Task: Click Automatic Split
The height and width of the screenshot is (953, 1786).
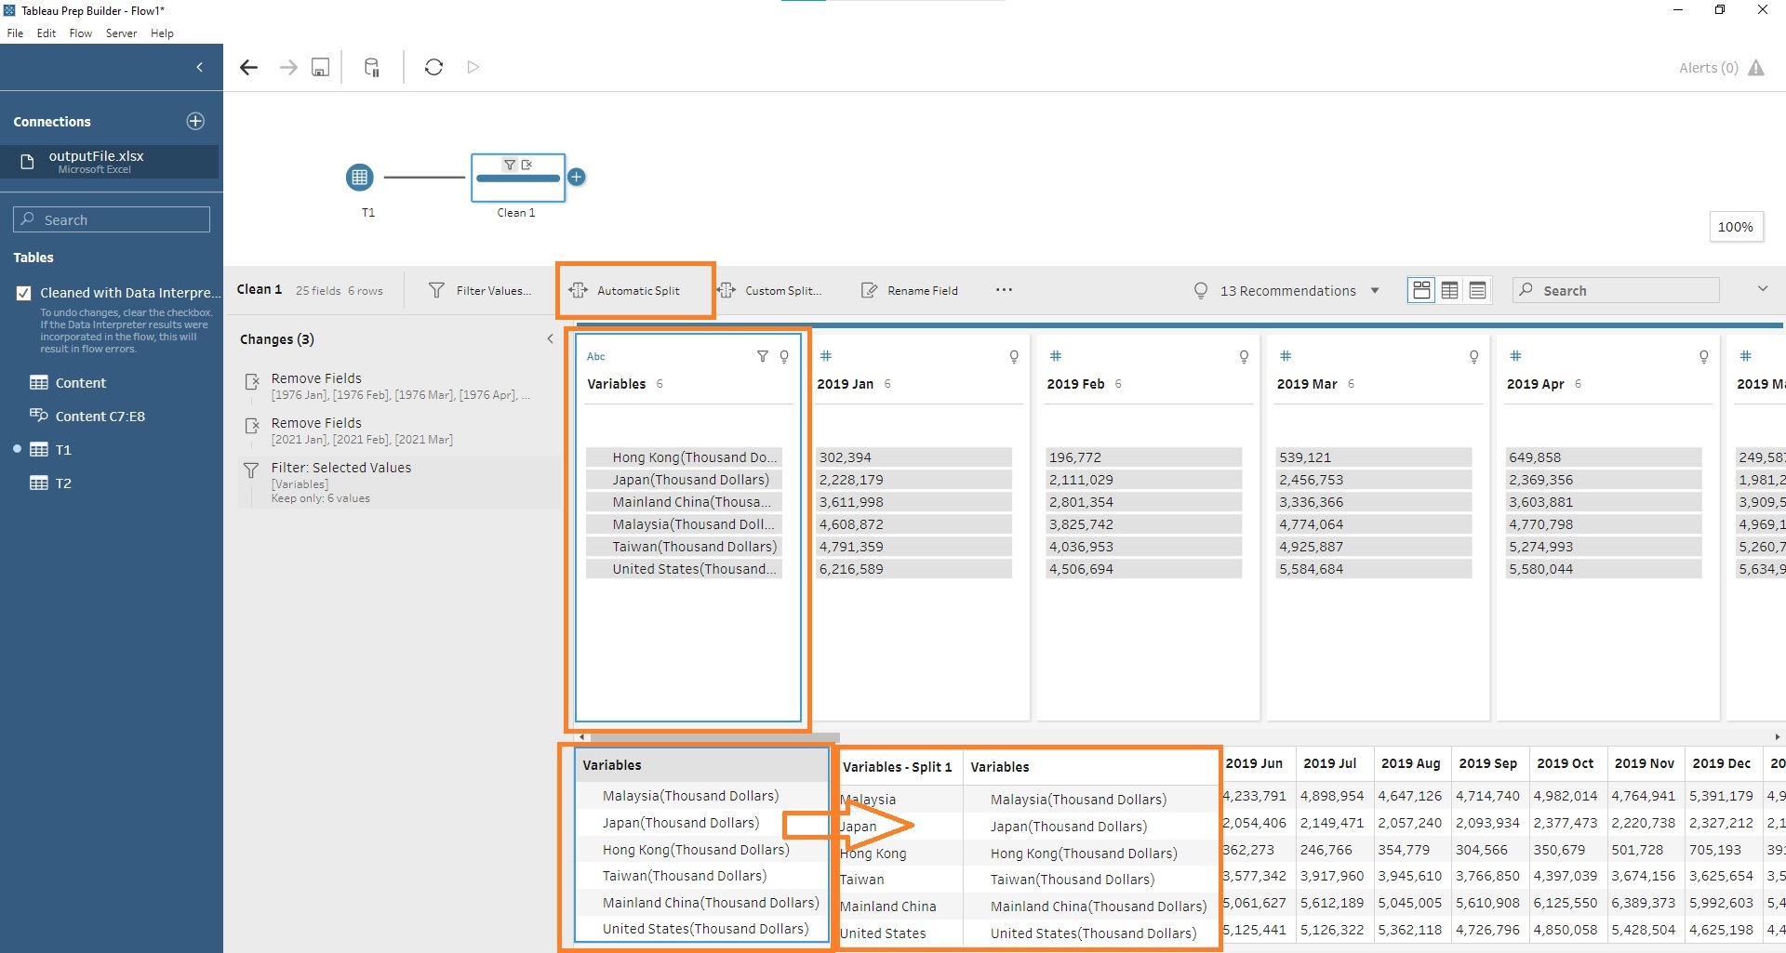Action: coord(625,290)
